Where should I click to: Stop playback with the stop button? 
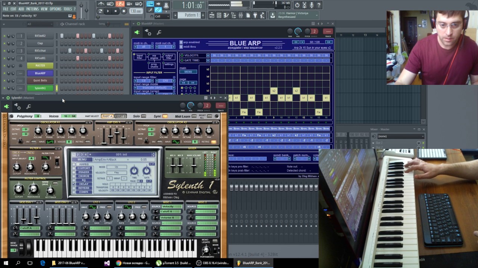(x=115, y=11)
